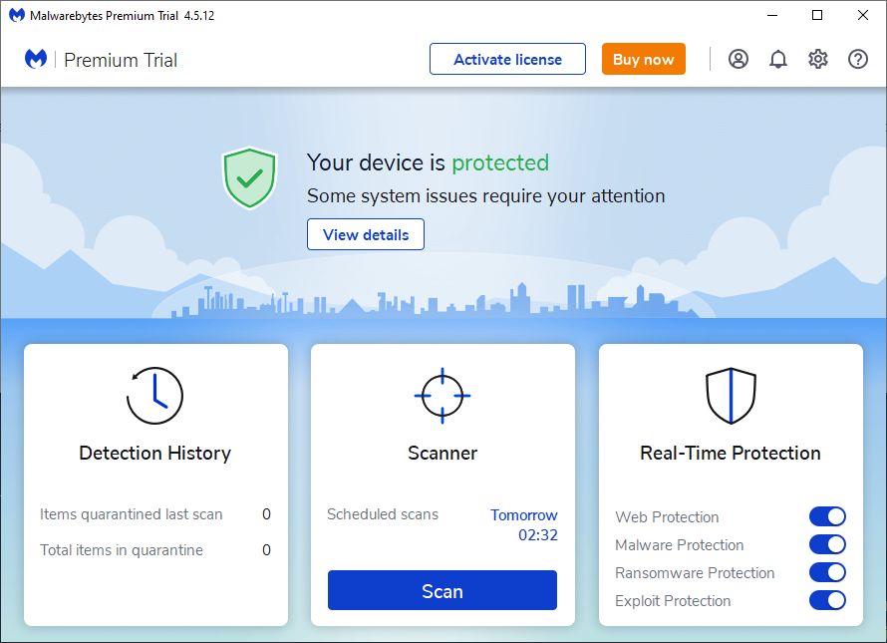887x643 pixels.
Task: Open the account profile icon
Action: (739, 59)
